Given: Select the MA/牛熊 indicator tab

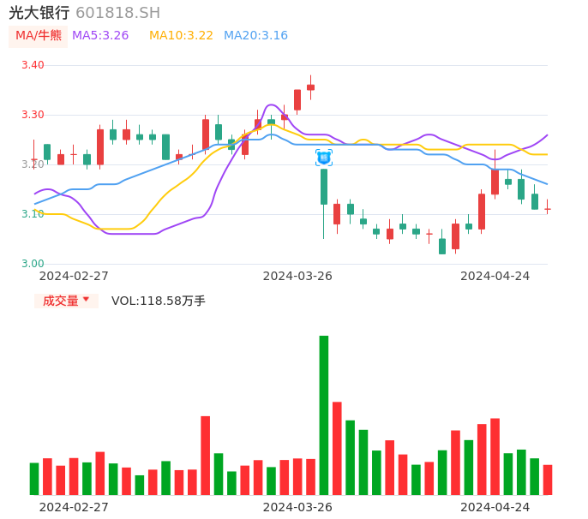Looking at the screenshot, I should pos(38,36).
